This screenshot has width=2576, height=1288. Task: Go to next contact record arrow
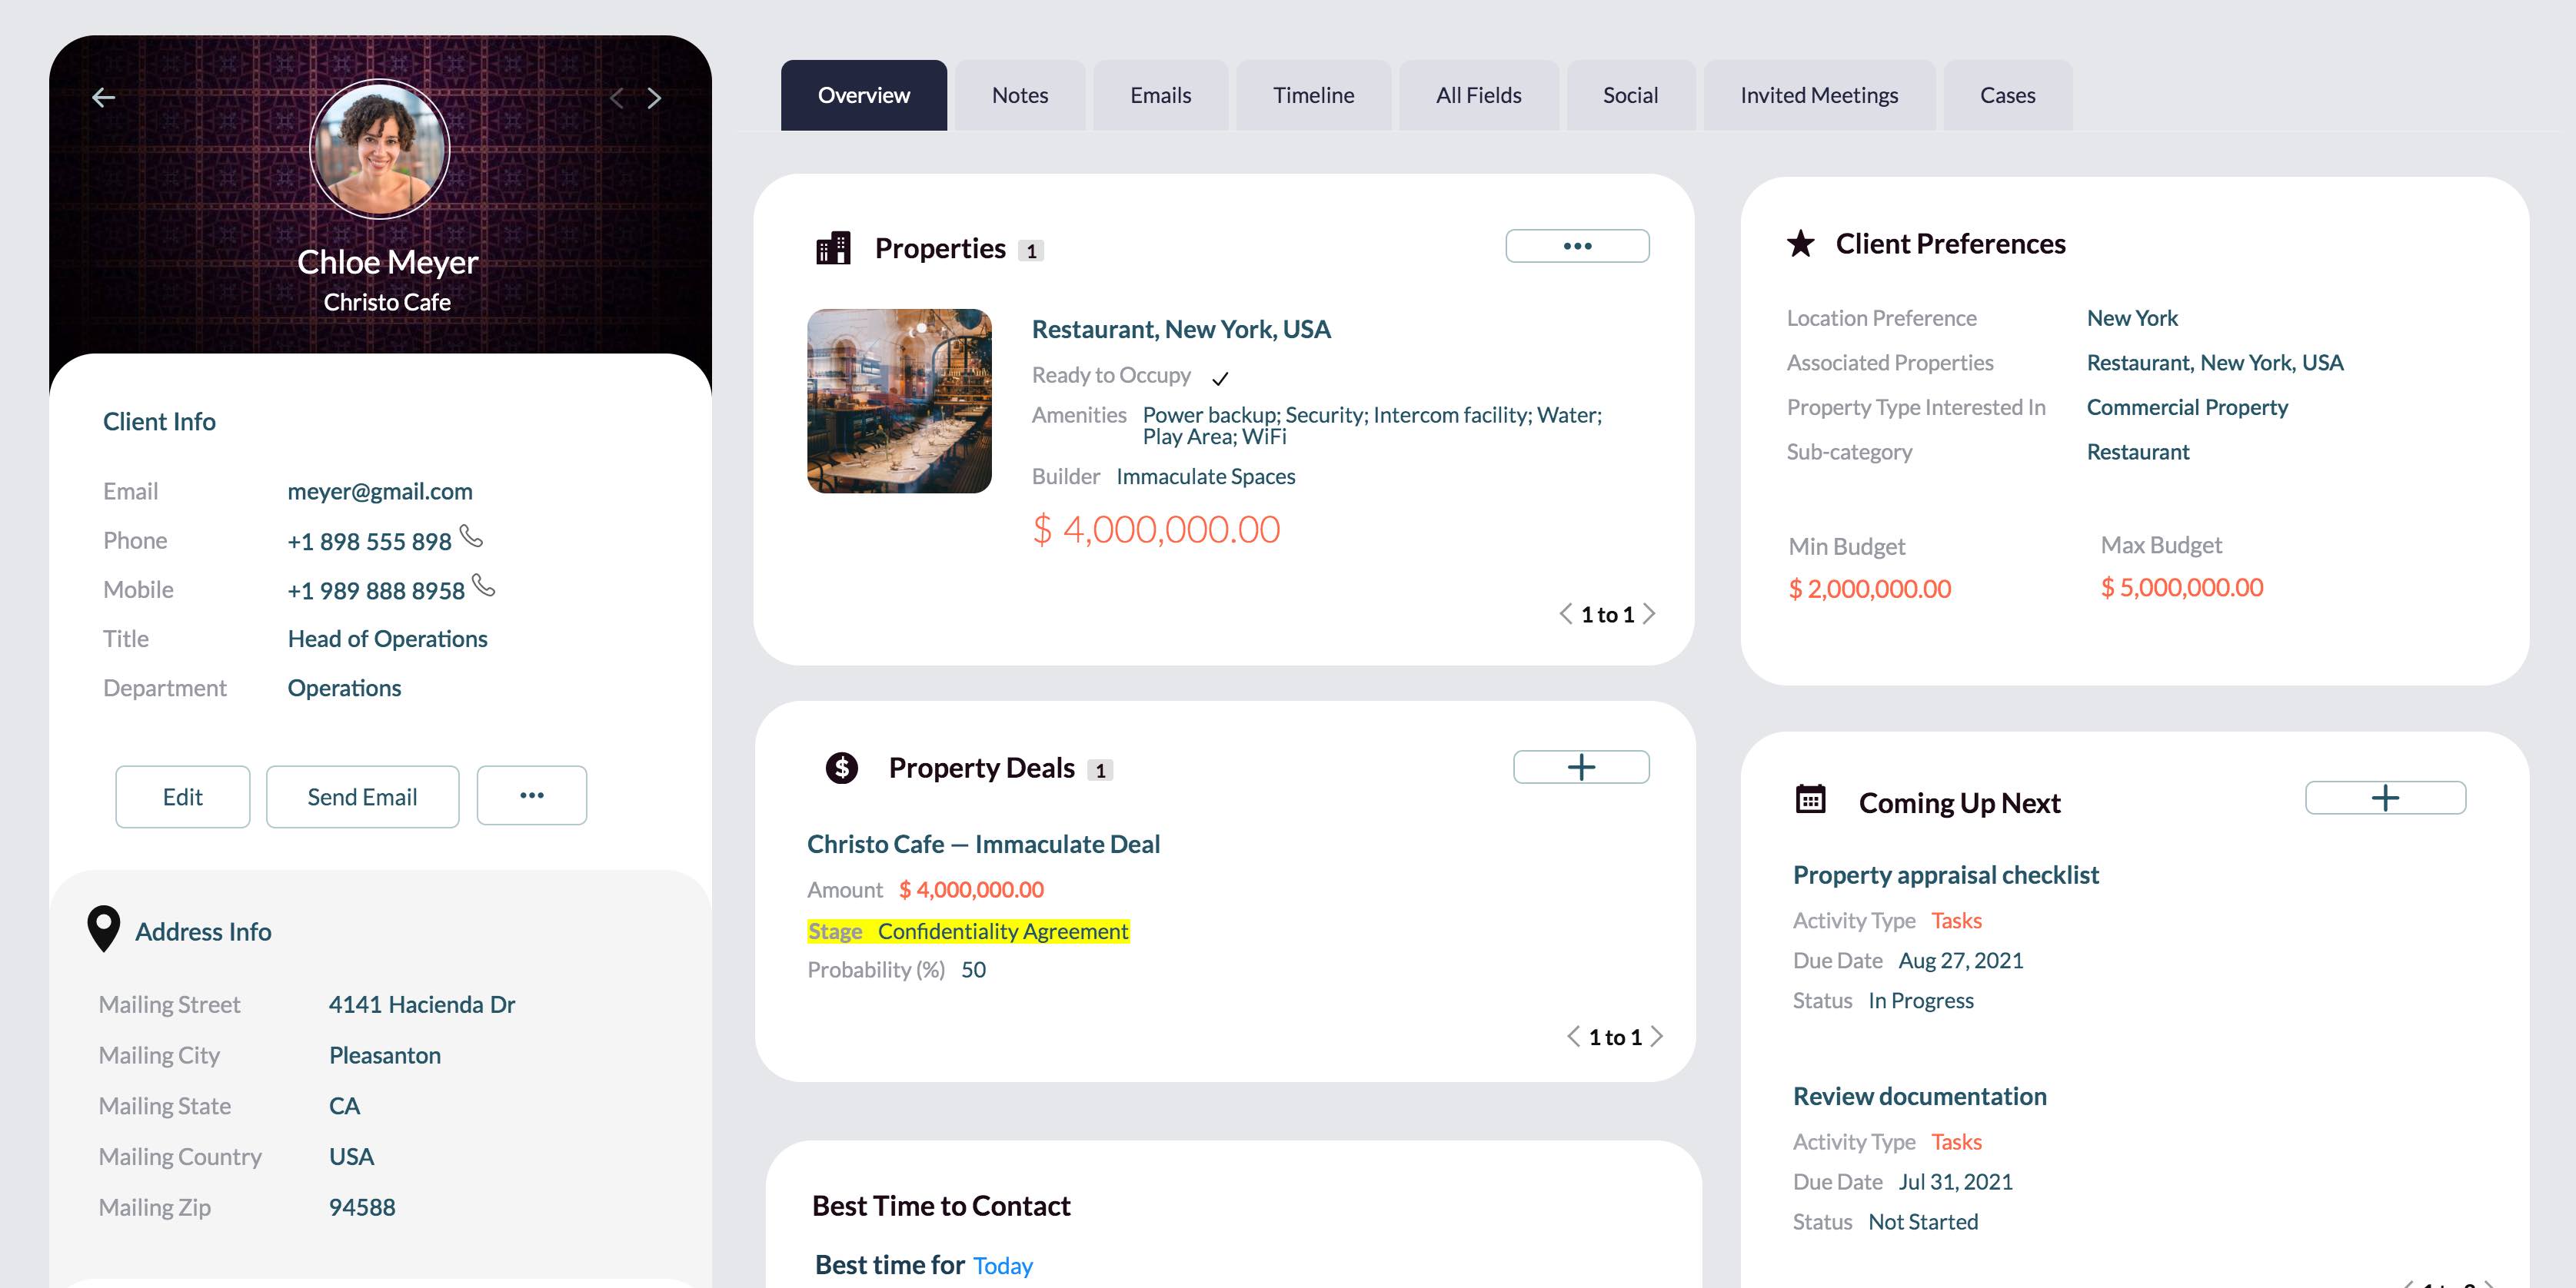(x=654, y=98)
